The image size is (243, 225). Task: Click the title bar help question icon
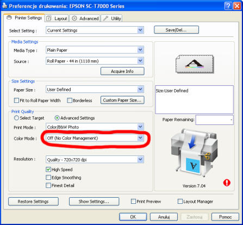[228, 6]
